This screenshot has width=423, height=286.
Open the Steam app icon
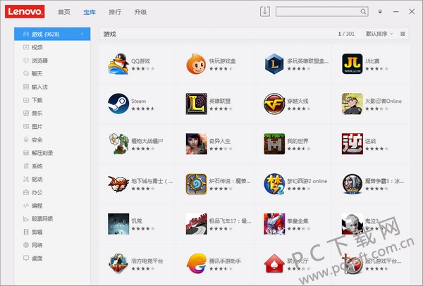(118, 104)
